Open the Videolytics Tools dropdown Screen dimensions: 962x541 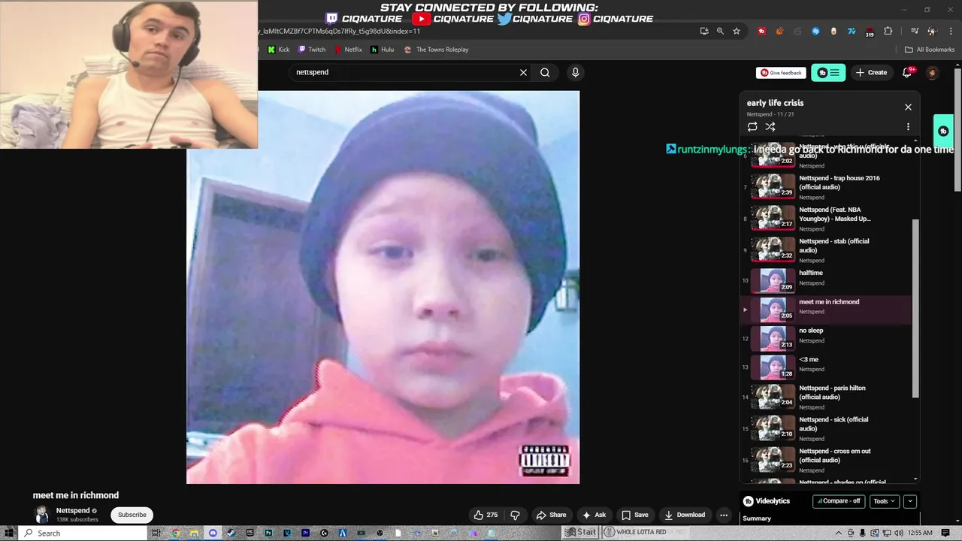(885, 501)
